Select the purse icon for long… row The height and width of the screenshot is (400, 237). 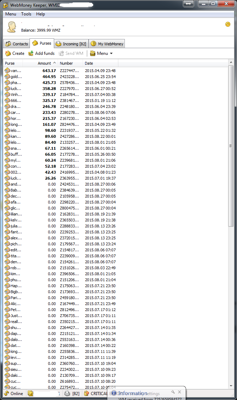tap(7, 124)
